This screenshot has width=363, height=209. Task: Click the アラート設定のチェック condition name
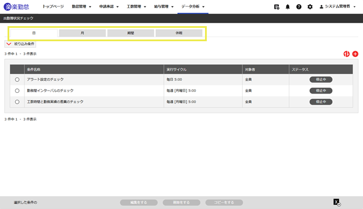pos(45,80)
